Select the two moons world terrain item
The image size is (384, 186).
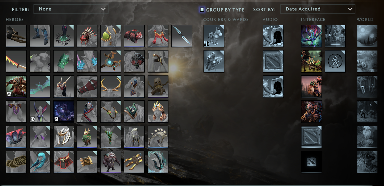[x=367, y=36]
